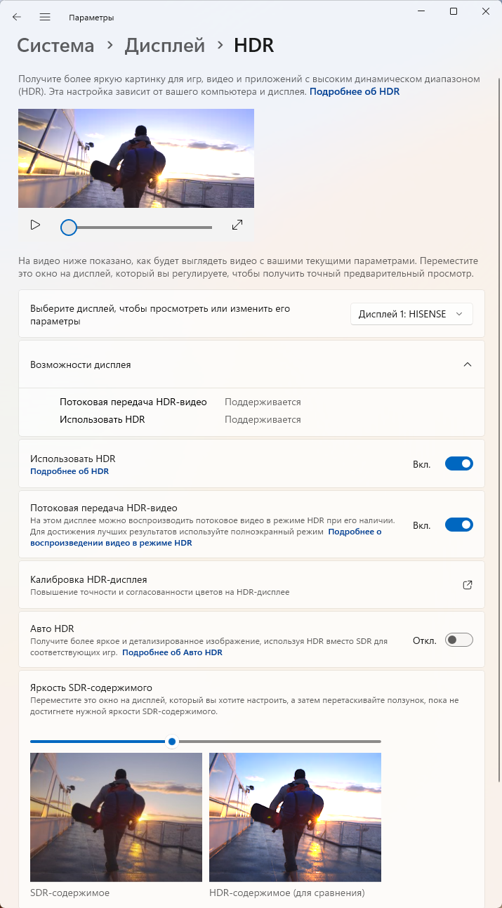Open Подробнее об HDR link in description
The height and width of the screenshot is (908, 502).
pos(355,91)
